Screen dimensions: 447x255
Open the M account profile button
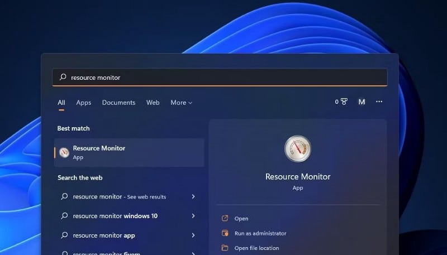362,102
